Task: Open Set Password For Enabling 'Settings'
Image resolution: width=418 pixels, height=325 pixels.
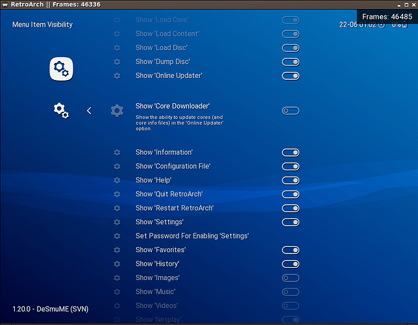Action: click(x=192, y=236)
